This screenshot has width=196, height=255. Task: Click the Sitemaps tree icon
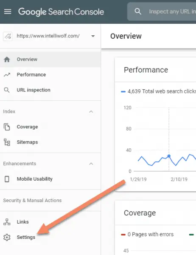(7, 142)
